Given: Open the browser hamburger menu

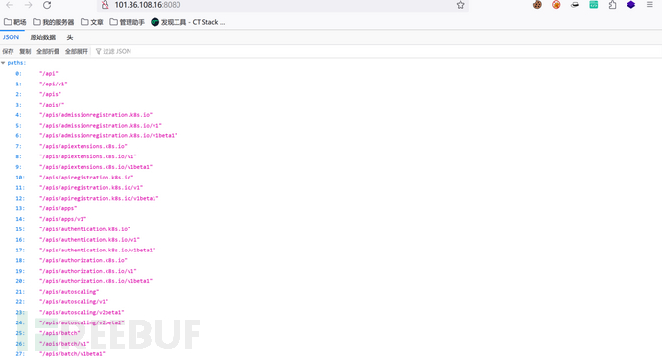Looking at the screenshot, I should (650, 5).
